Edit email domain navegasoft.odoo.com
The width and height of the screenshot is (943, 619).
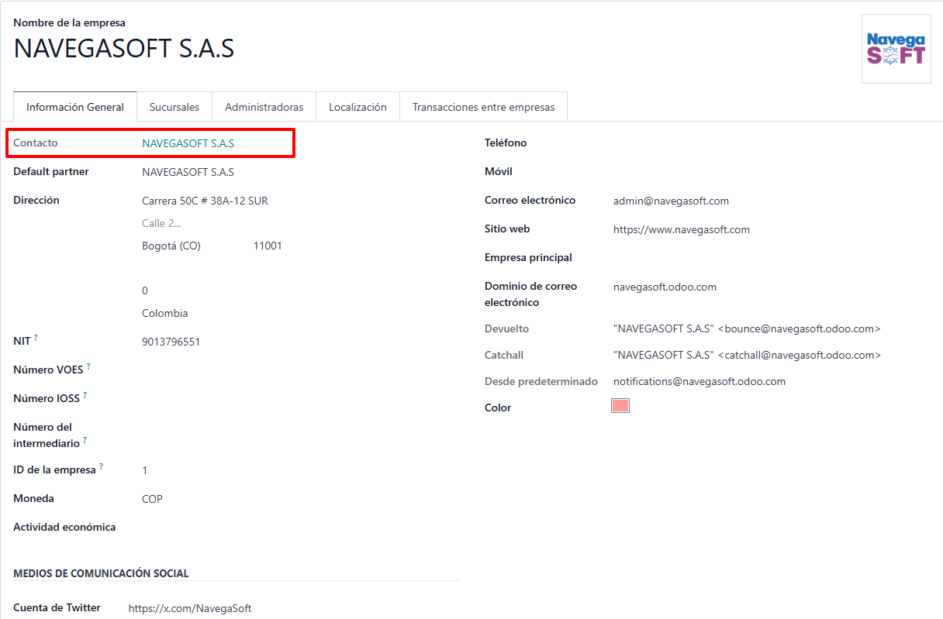665,287
